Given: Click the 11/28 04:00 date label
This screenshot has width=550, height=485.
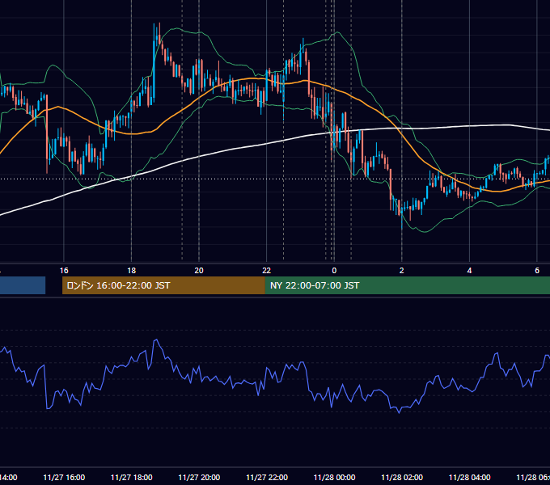Looking at the screenshot, I should click(x=470, y=477).
